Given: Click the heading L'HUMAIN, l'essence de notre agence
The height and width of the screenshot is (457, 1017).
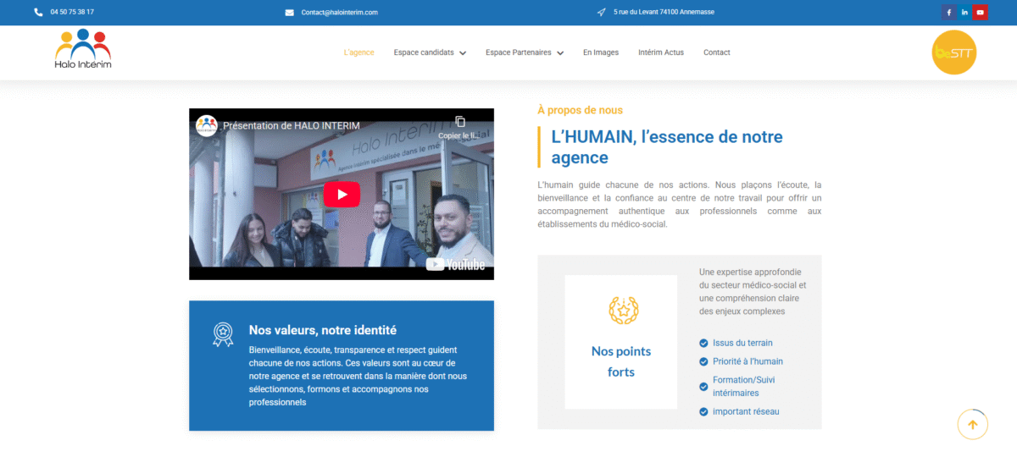Looking at the screenshot, I should [667, 147].
